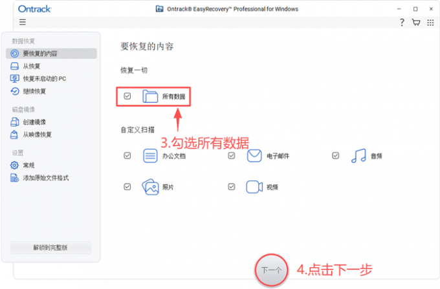Click the 照片 picture icon

click(x=150, y=187)
